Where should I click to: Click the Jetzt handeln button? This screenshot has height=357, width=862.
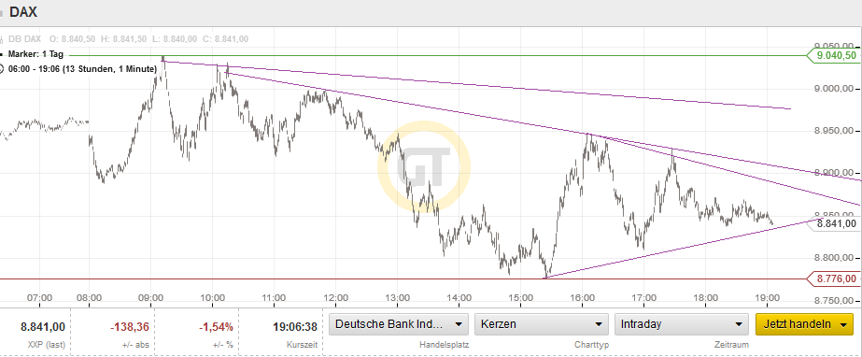click(x=804, y=324)
